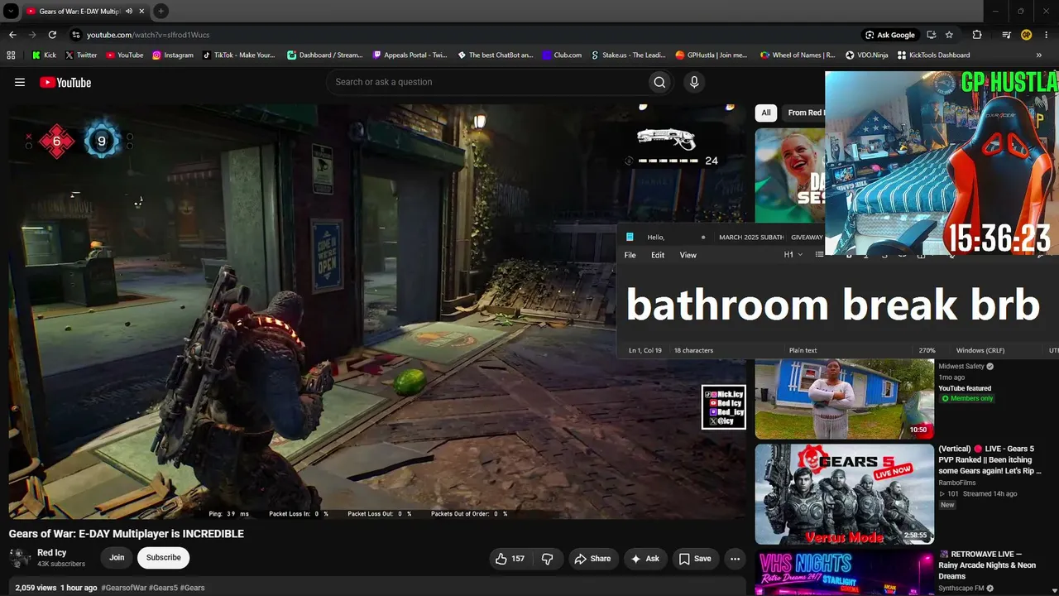This screenshot has height=596, width=1059.
Task: Open the Chrome extensions menu
Action: [977, 35]
